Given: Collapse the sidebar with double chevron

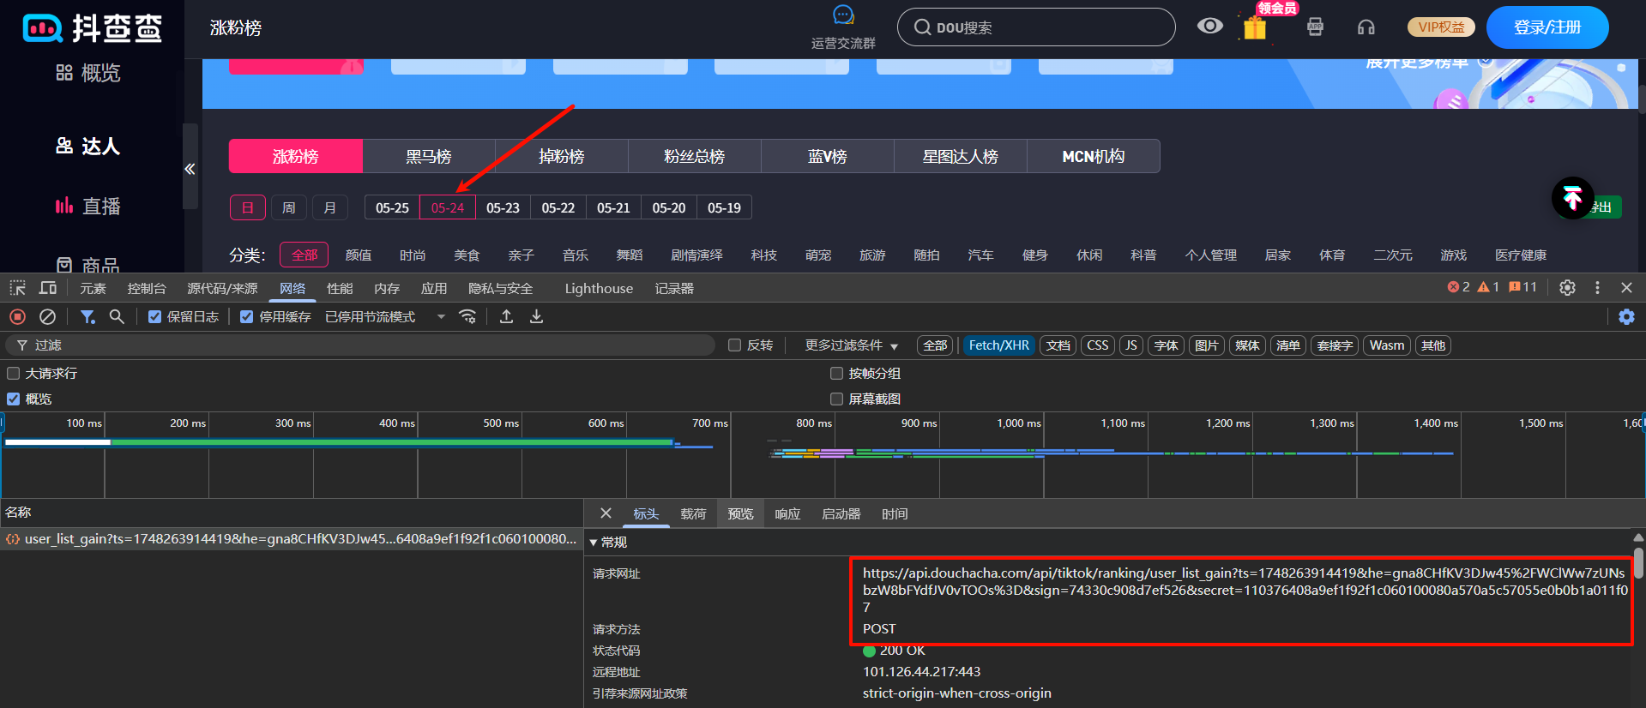Looking at the screenshot, I should pos(190,169).
